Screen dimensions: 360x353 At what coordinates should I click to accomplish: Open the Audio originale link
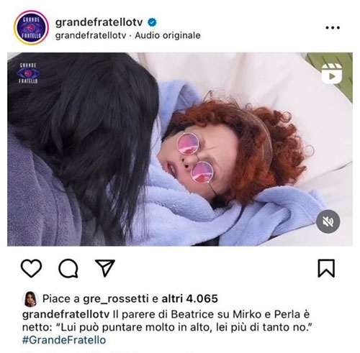tap(168, 35)
